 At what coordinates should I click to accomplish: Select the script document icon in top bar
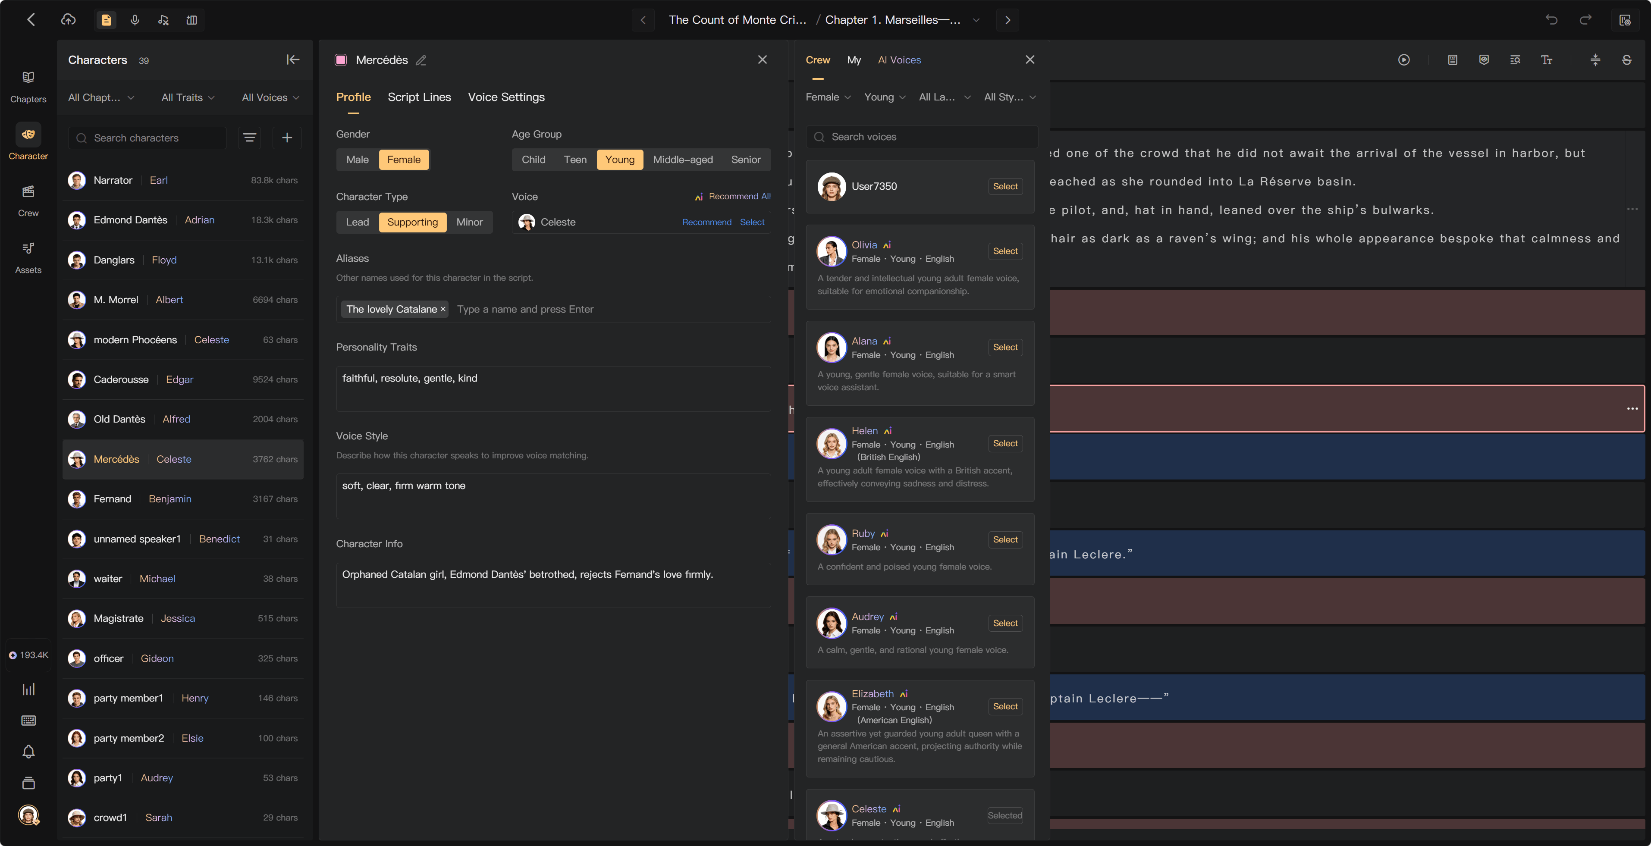coord(107,20)
